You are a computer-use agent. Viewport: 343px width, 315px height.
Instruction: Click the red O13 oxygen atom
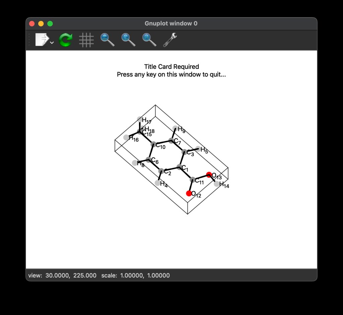coord(209,174)
